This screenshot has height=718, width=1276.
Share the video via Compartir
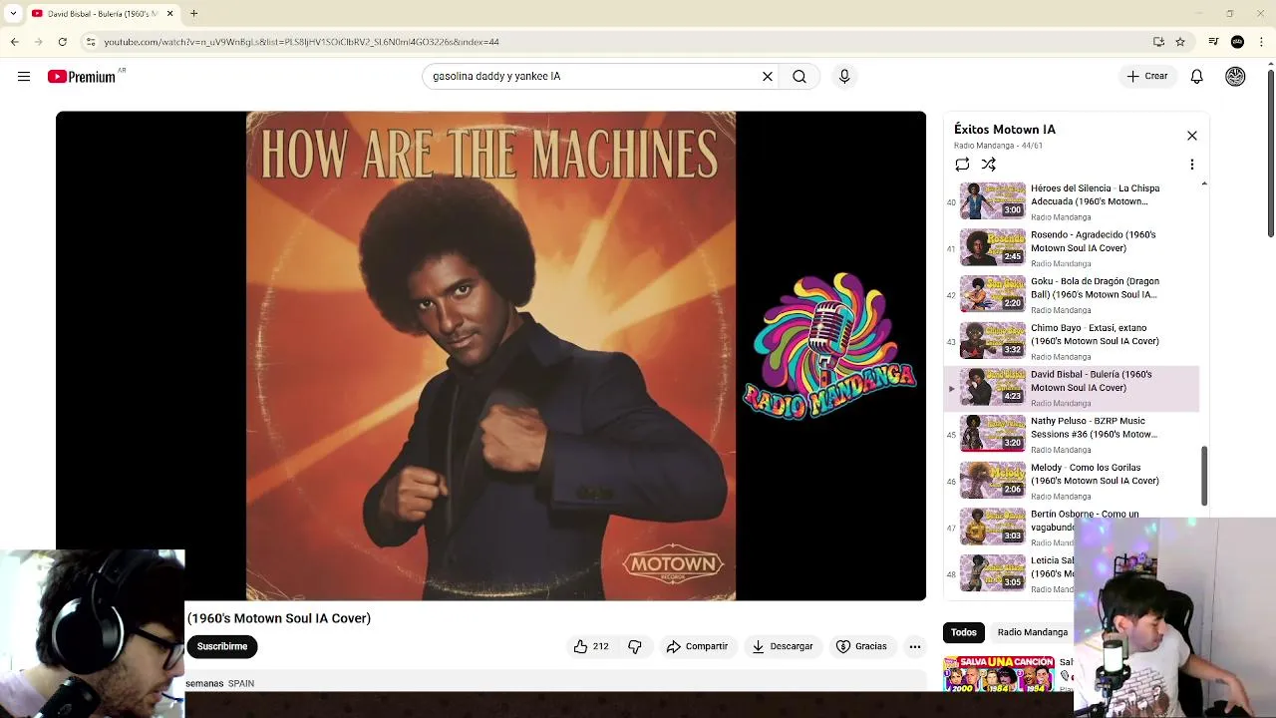(697, 646)
